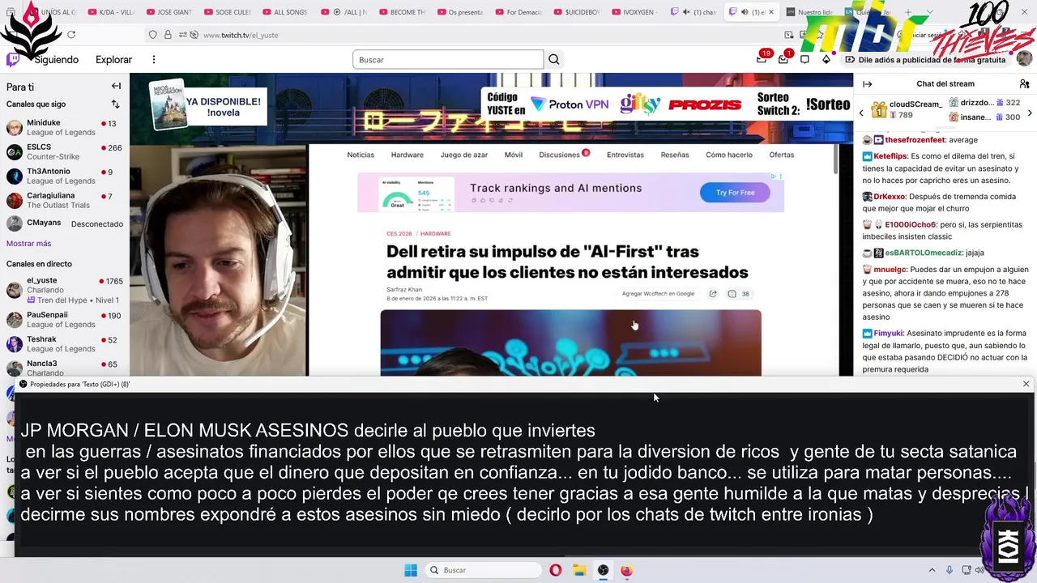Click share icon under article headline
Image resolution: width=1037 pixels, height=583 pixels.
tap(713, 294)
